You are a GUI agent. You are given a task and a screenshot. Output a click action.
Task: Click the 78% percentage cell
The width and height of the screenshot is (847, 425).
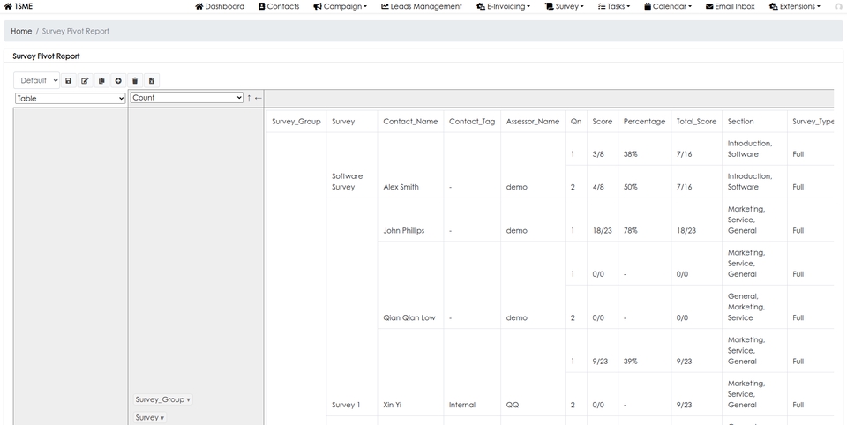click(630, 231)
